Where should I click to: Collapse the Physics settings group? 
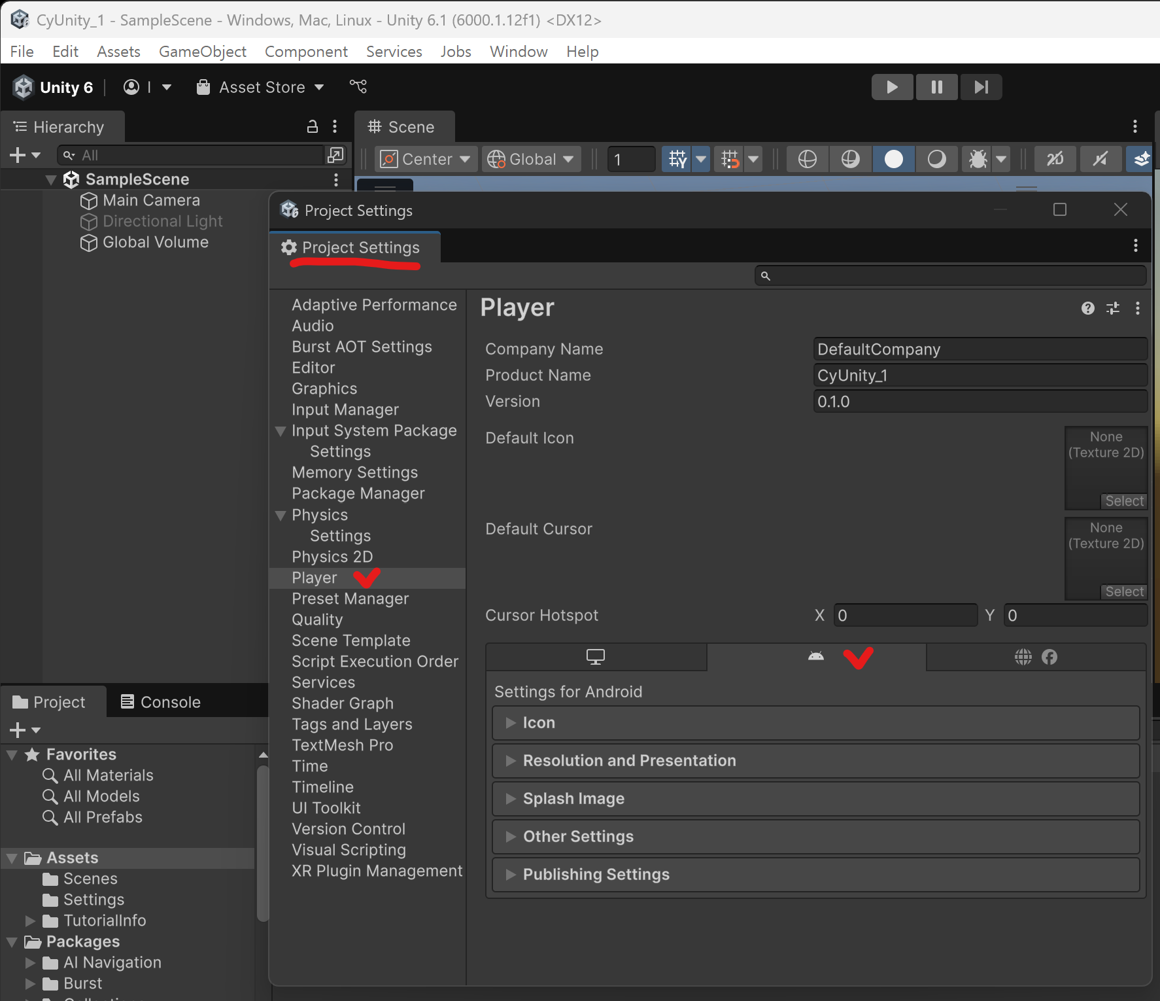[x=281, y=515]
